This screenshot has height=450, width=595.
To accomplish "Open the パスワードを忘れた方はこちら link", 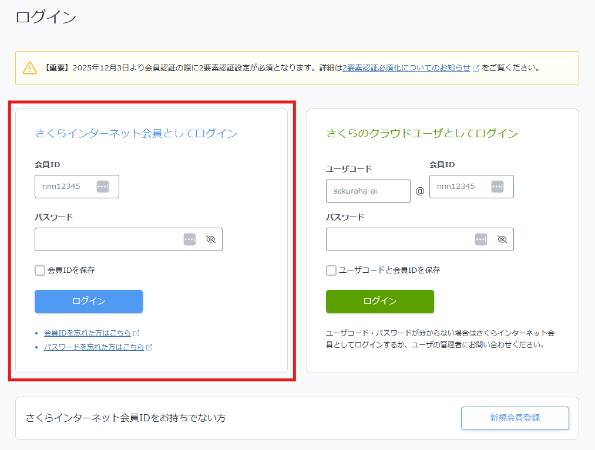I will [x=94, y=347].
